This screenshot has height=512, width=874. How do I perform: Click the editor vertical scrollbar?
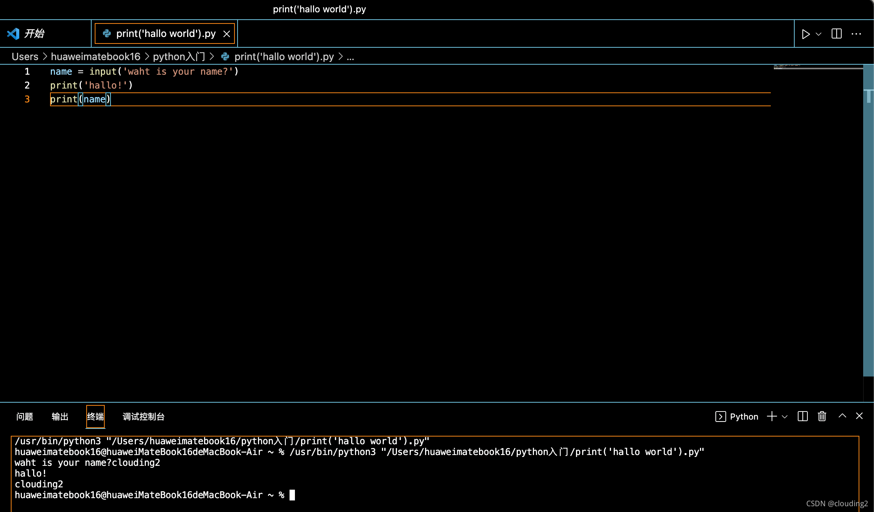click(868, 231)
